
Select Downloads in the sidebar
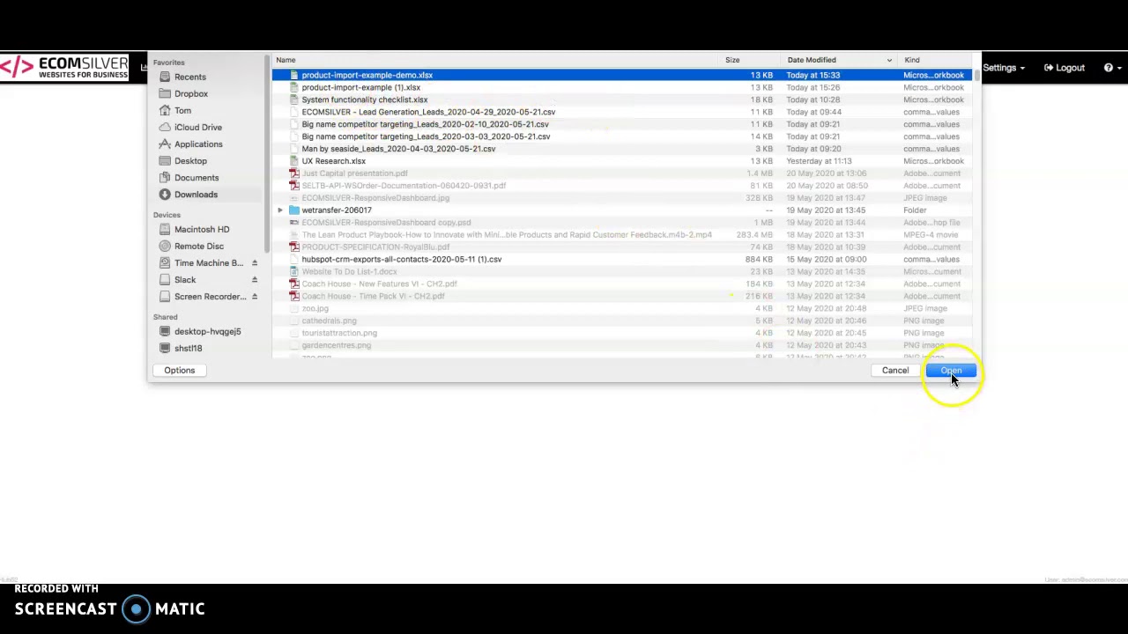[x=196, y=194]
